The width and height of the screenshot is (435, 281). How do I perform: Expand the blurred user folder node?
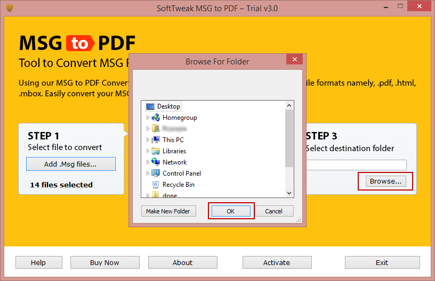[x=148, y=129]
